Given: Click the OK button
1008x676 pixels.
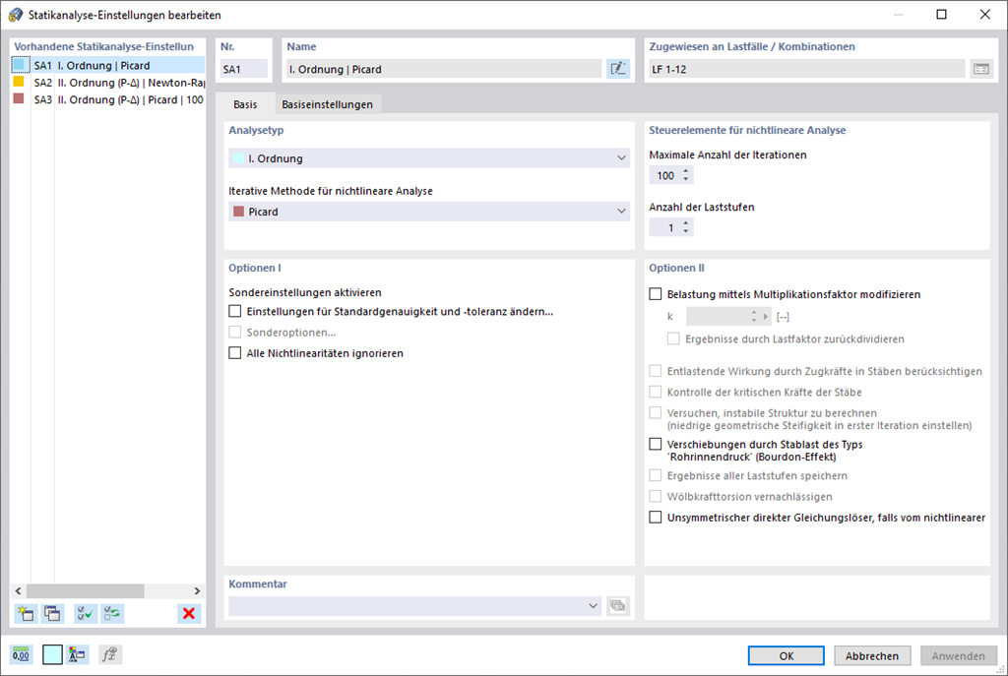Looking at the screenshot, I should tap(786, 656).
